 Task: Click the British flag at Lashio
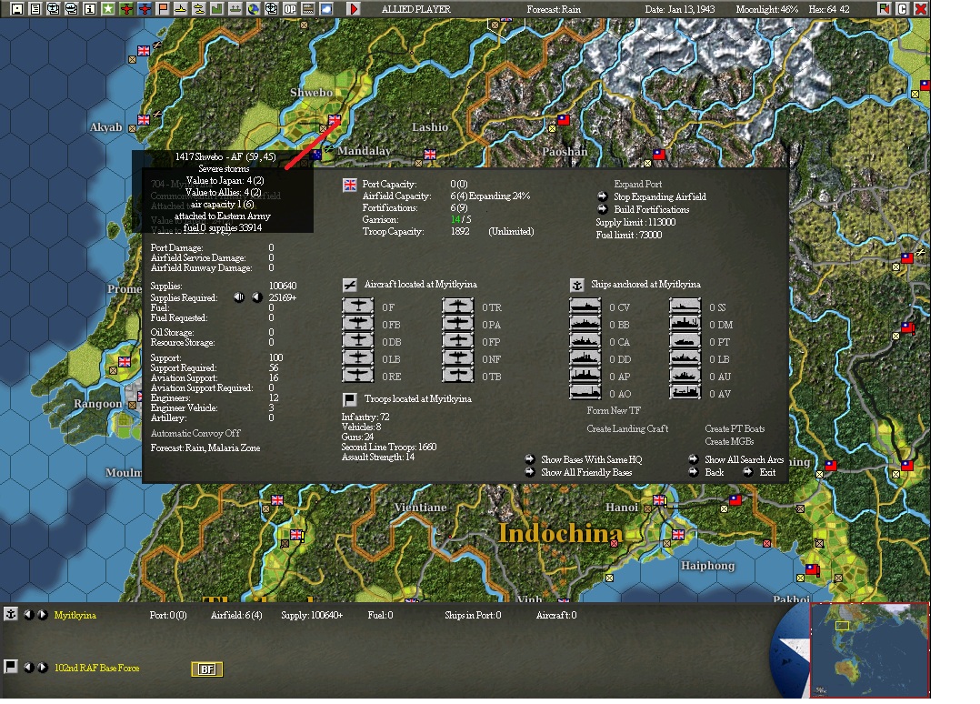(430, 154)
